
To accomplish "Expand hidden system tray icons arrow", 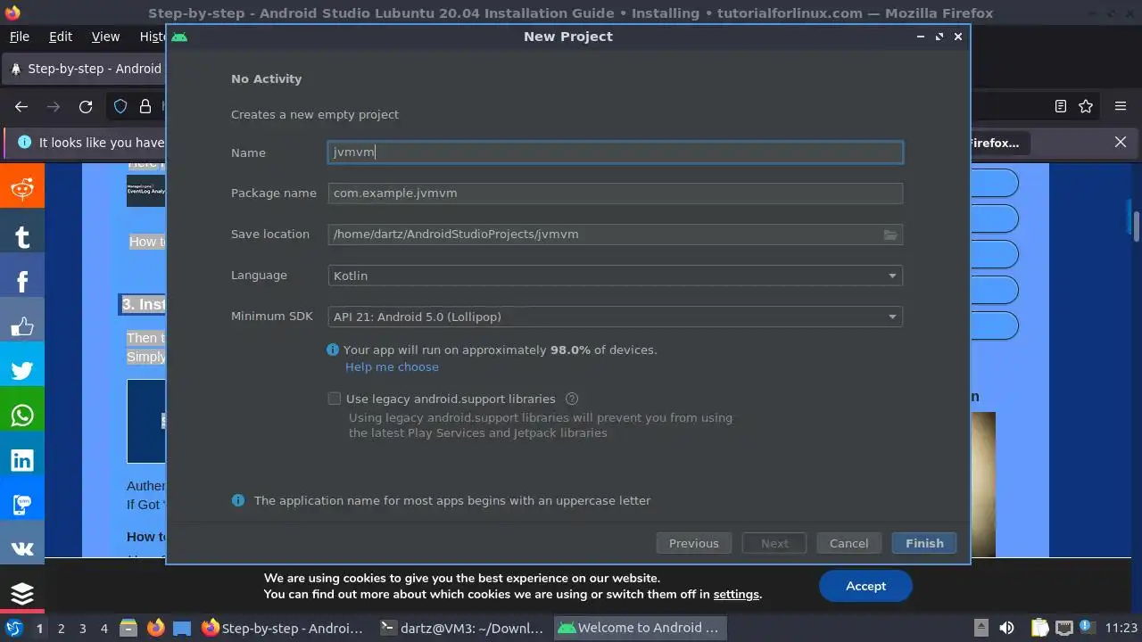I will (981, 628).
